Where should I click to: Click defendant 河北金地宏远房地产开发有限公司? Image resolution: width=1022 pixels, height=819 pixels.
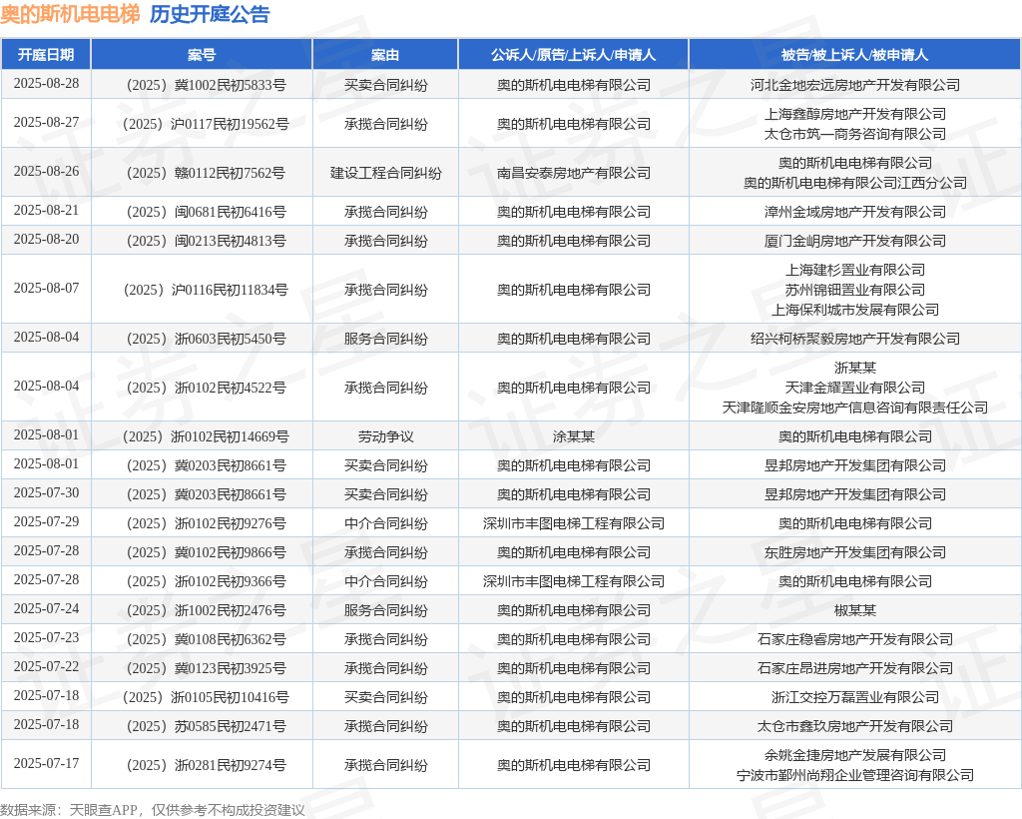coord(855,85)
